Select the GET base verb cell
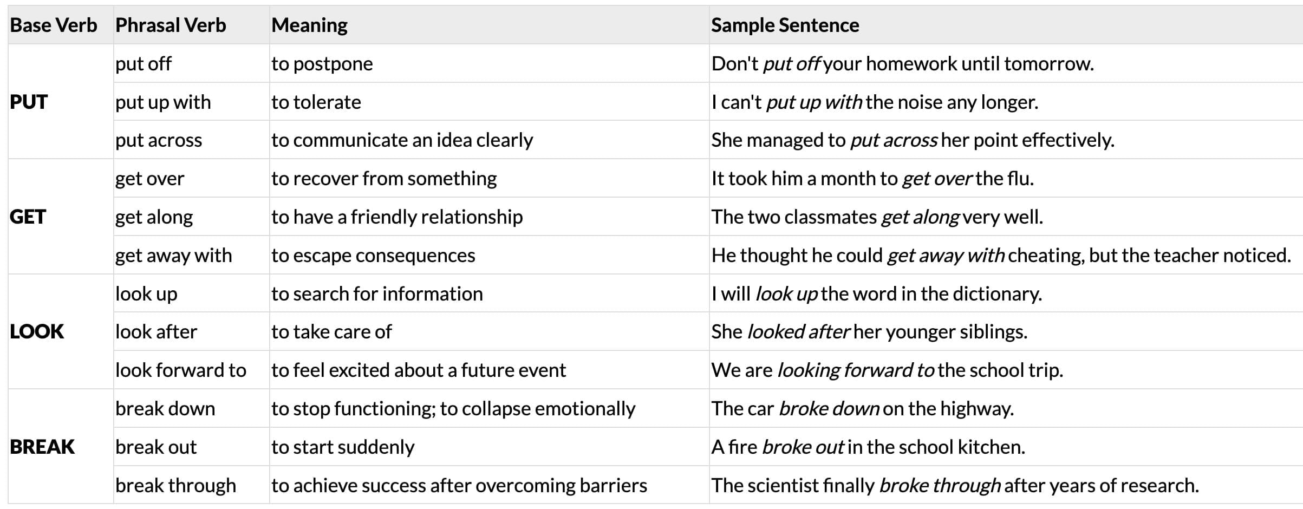Screen dimensions: 1303x509 coord(28,217)
